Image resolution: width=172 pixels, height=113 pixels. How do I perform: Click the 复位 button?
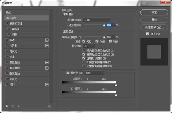tap(154, 20)
